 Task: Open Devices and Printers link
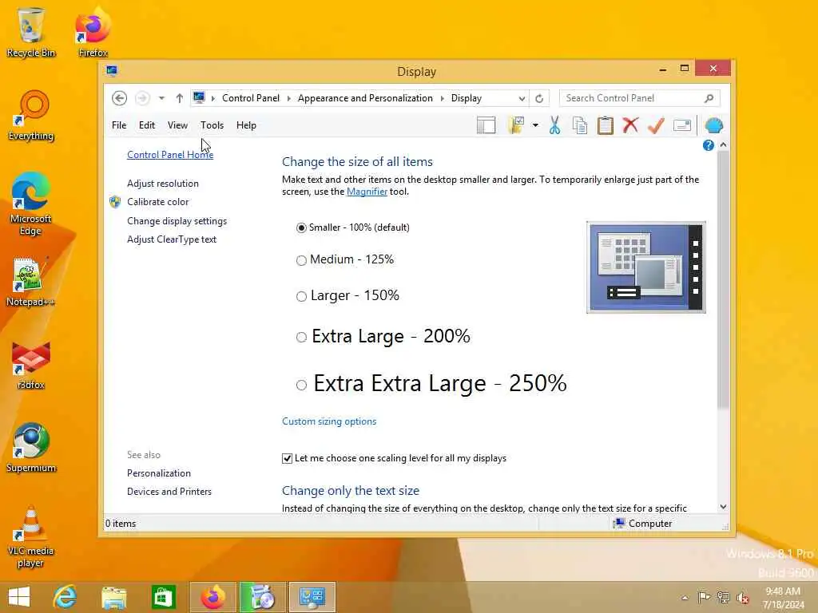click(169, 492)
